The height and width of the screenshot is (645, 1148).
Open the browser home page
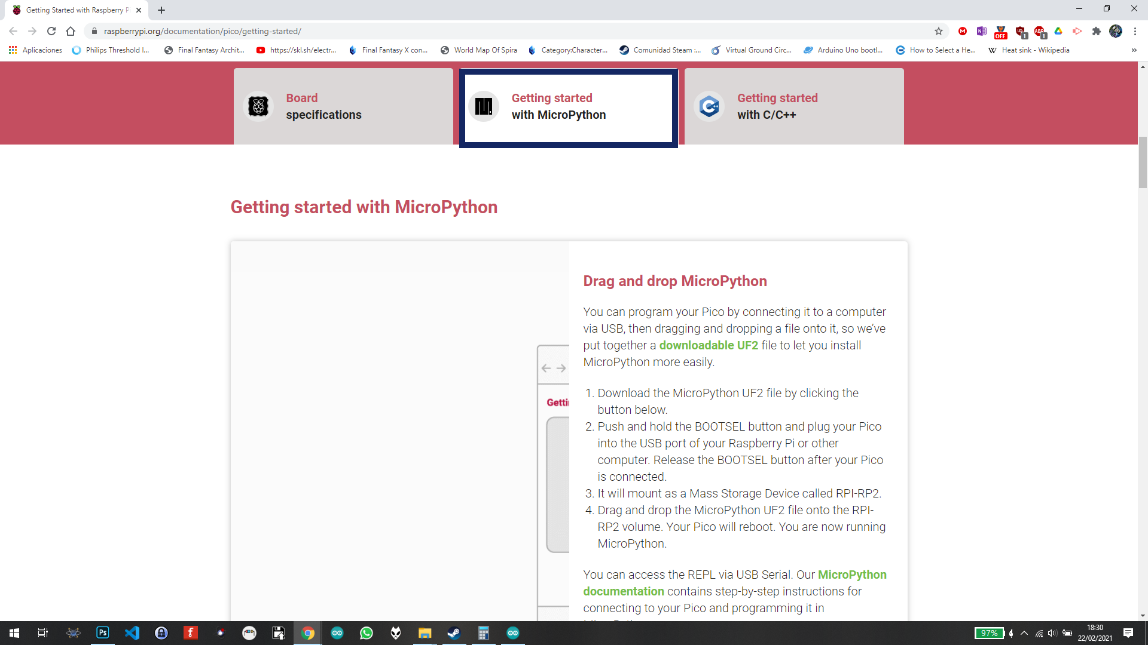coord(71,31)
